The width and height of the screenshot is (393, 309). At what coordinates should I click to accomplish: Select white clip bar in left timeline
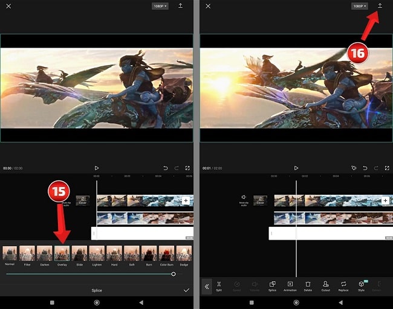[142, 234]
